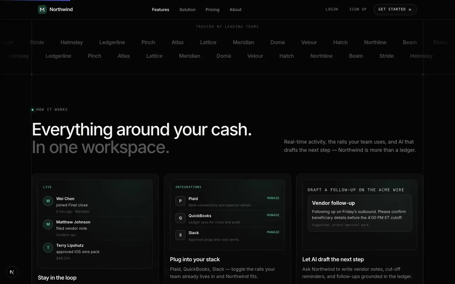Click the Slack integration icon
The height and width of the screenshot is (284, 455).
[x=180, y=235]
